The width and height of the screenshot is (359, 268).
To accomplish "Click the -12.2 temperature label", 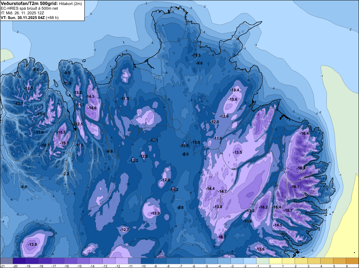I will (134, 161).
